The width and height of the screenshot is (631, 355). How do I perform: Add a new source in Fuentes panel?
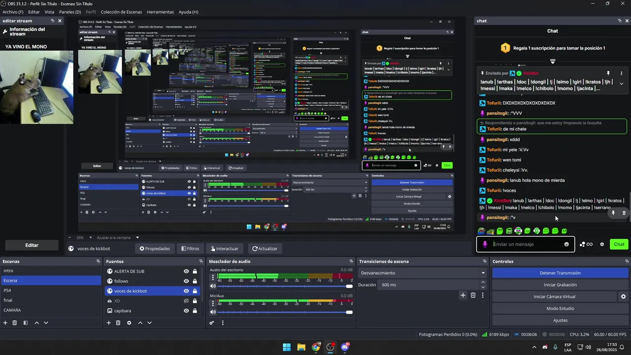[109, 323]
